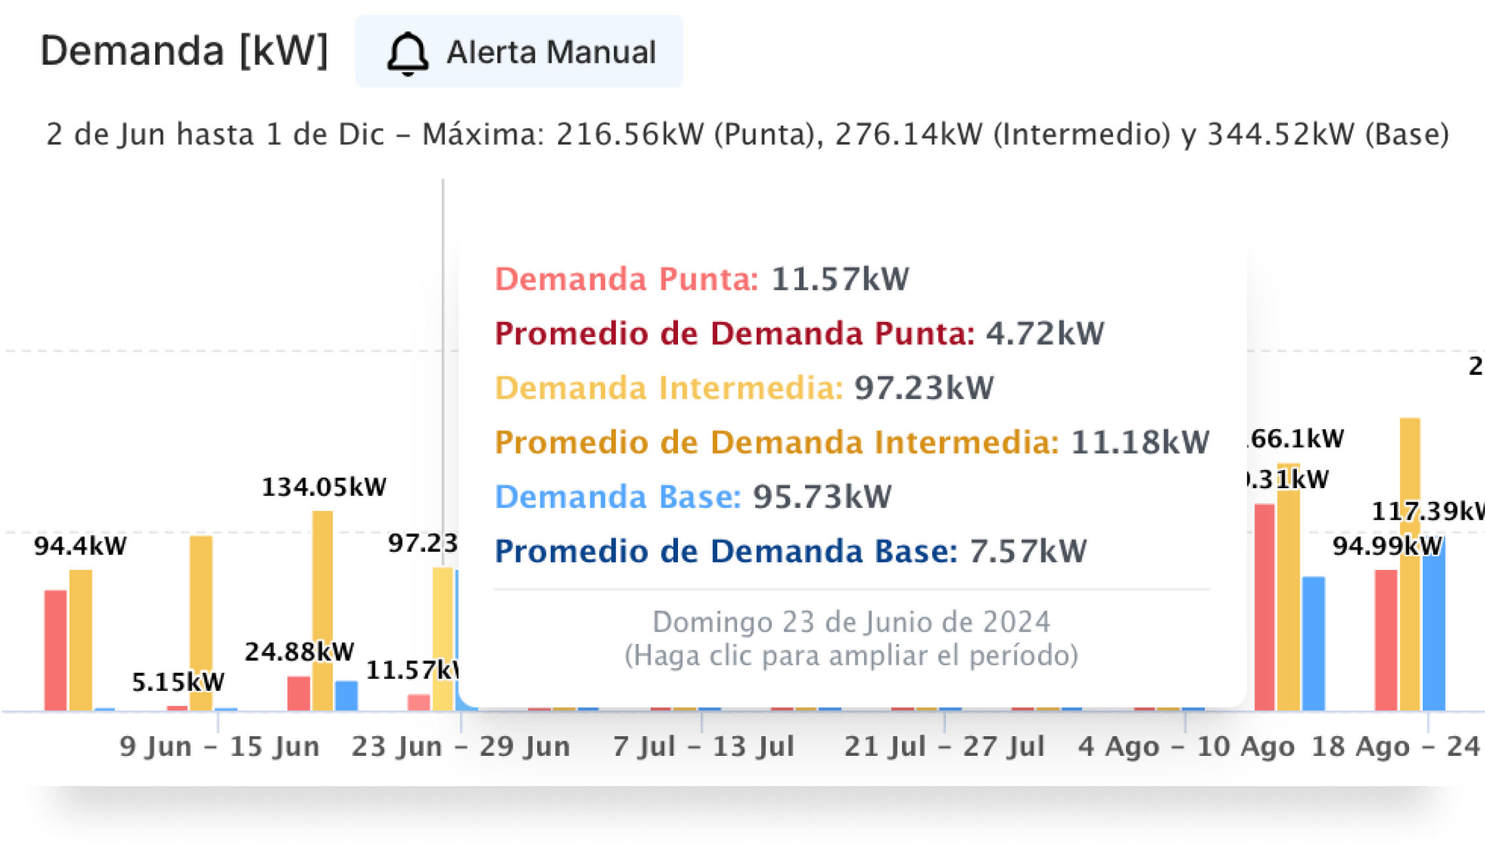Click the "4 Ago – 10 Ago" axis label

pyautogui.click(x=1186, y=747)
